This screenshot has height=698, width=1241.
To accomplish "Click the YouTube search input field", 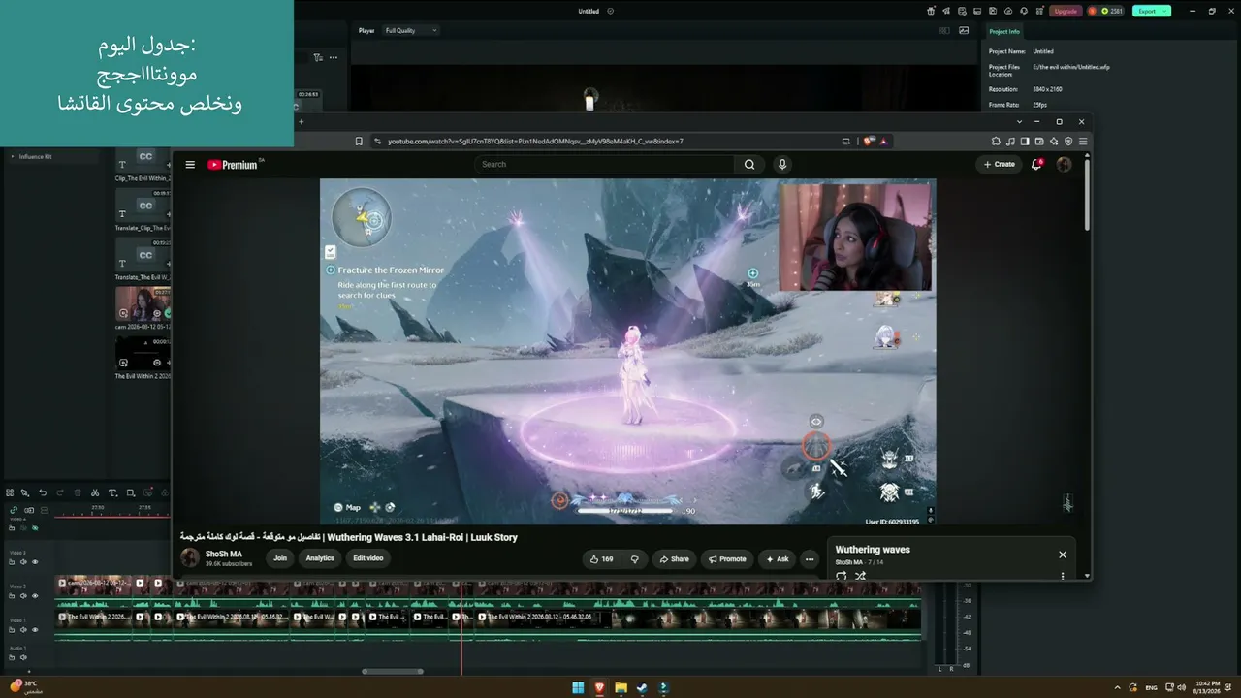I will (x=605, y=165).
